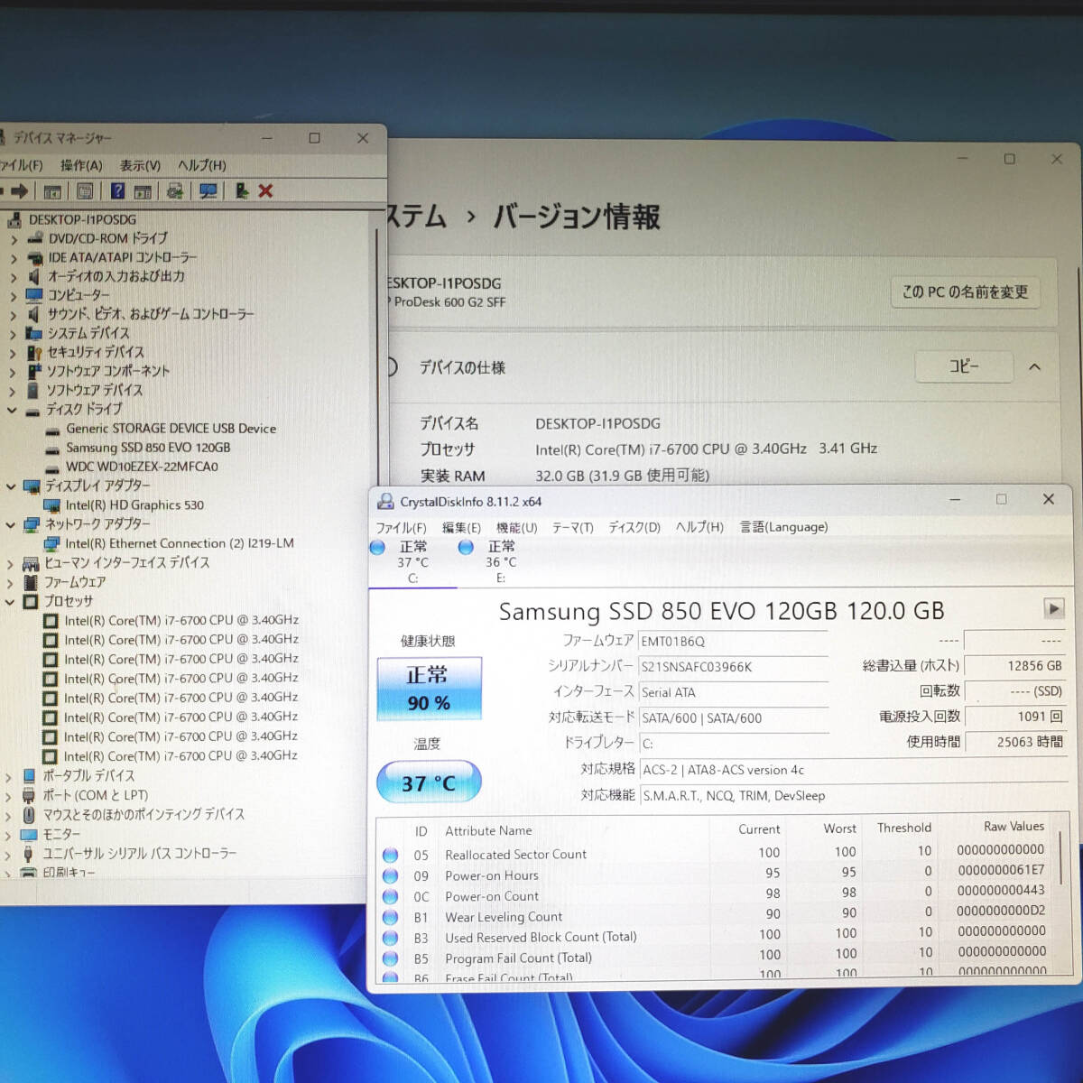Image resolution: width=1083 pixels, height=1083 pixels.
Task: Click the forward arrow in Device Manager toolbar
Action: [x=19, y=191]
